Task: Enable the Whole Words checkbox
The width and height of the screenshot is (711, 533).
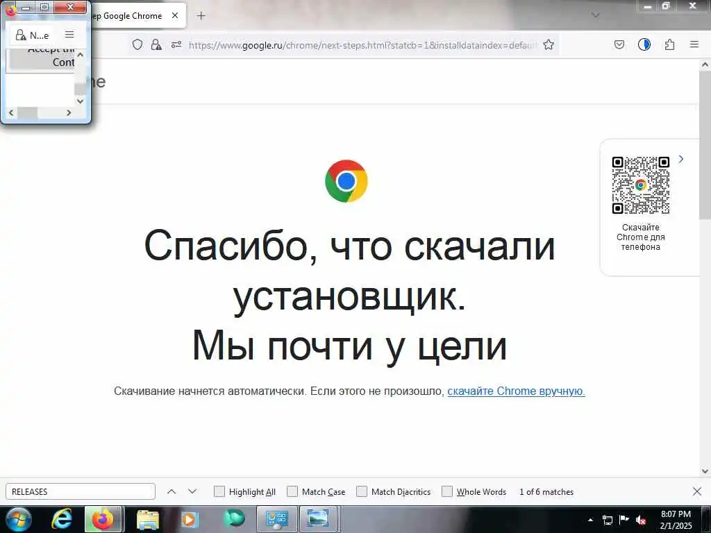Action: (x=447, y=491)
